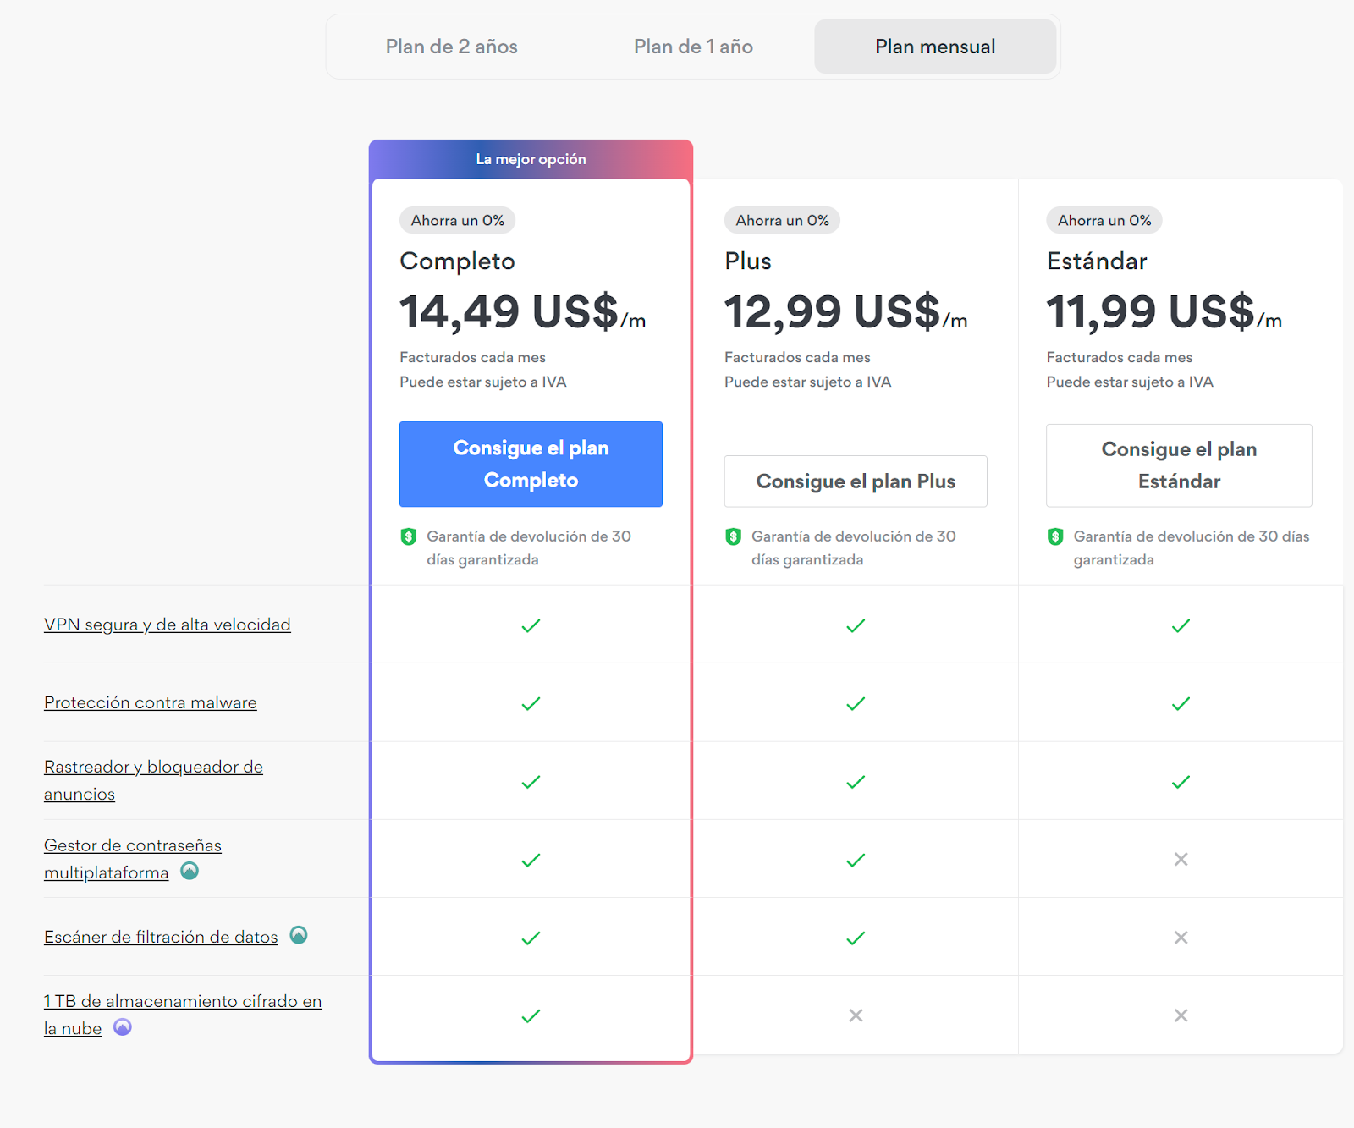
Task: Click NordPass icon next to Gestor de contraseñas
Action: 190,871
